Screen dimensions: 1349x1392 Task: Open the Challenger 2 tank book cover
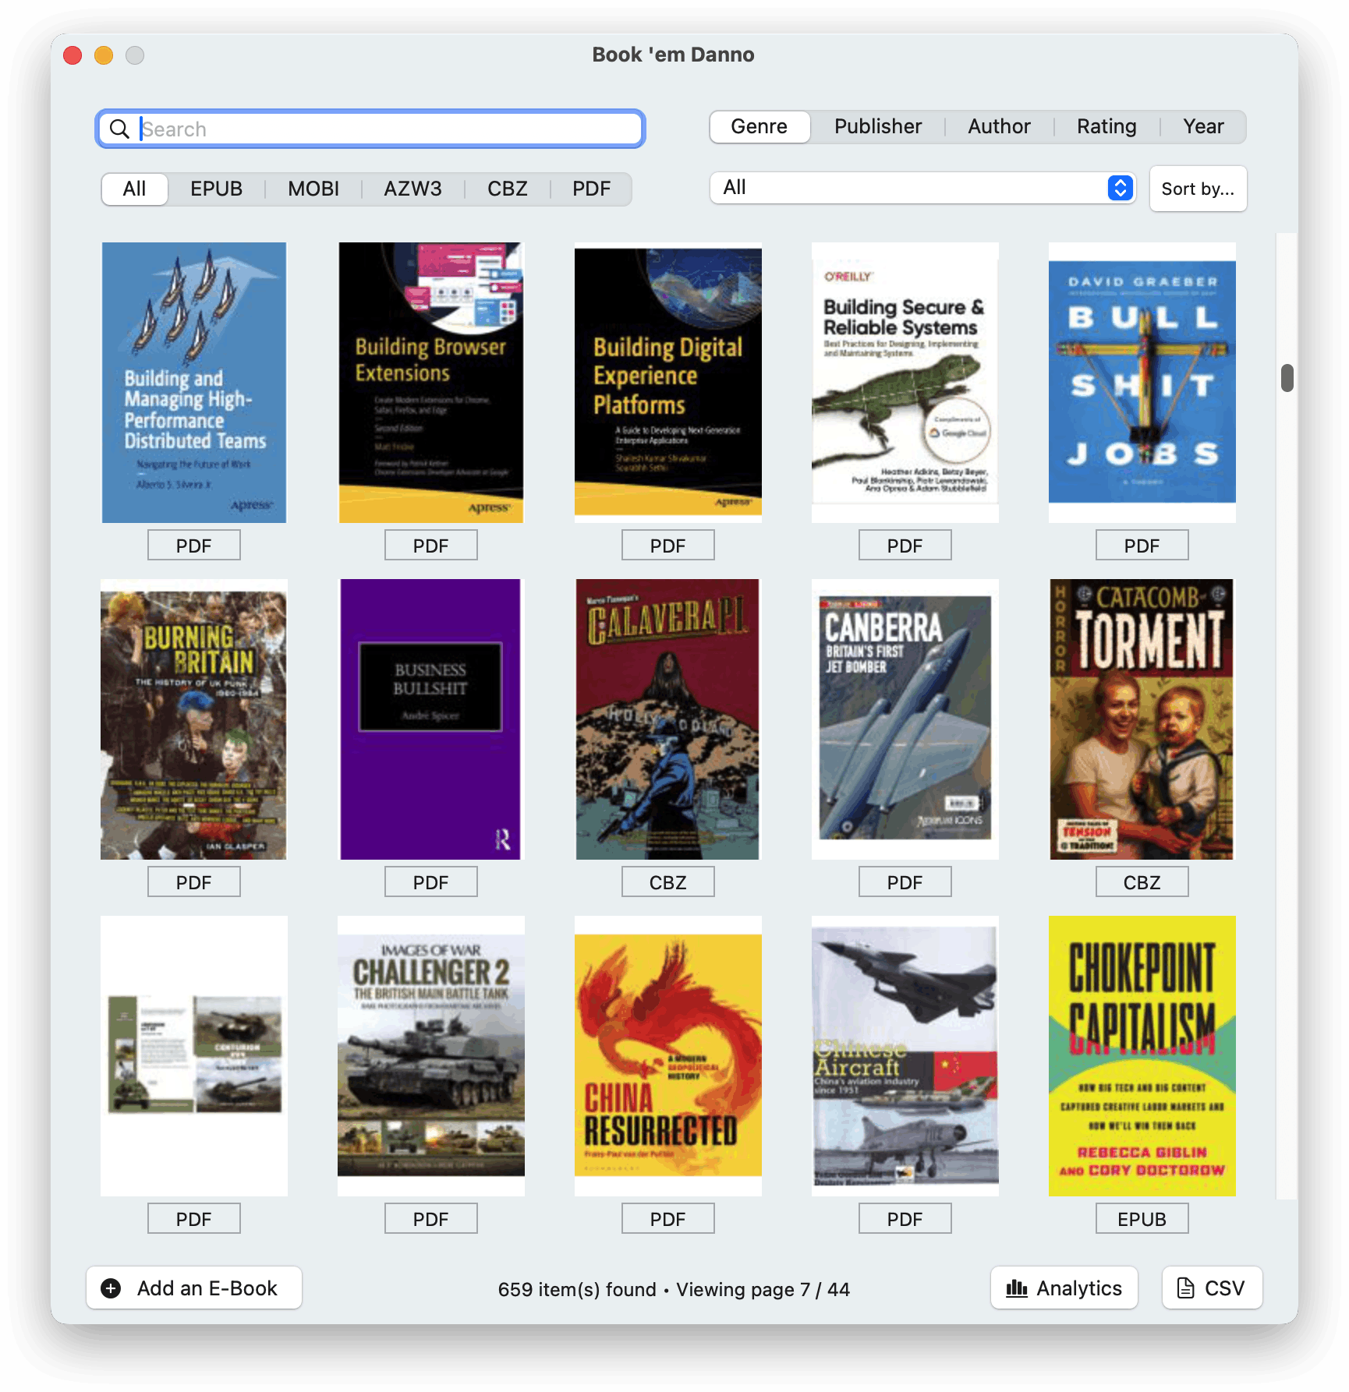pos(431,1055)
